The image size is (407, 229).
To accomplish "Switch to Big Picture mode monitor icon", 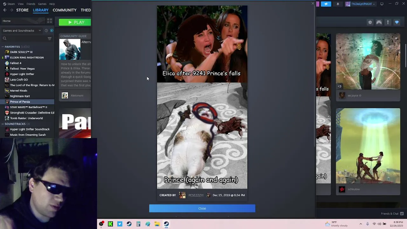I will coord(382,4).
